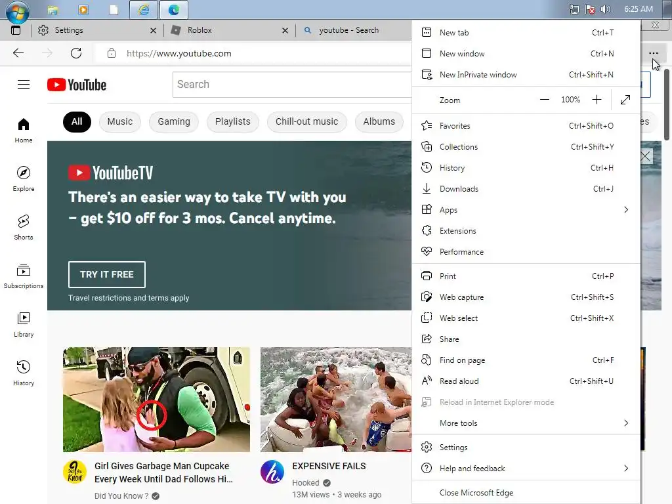
Task: Choose Web select from menu
Action: 526,318
